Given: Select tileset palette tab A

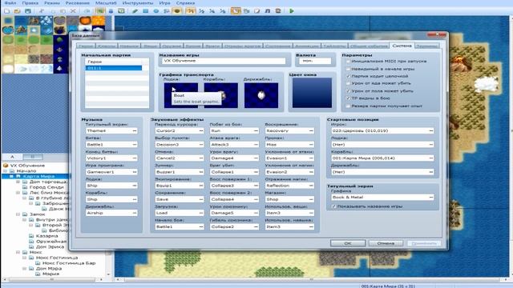Looking at the screenshot, I should (12, 157).
